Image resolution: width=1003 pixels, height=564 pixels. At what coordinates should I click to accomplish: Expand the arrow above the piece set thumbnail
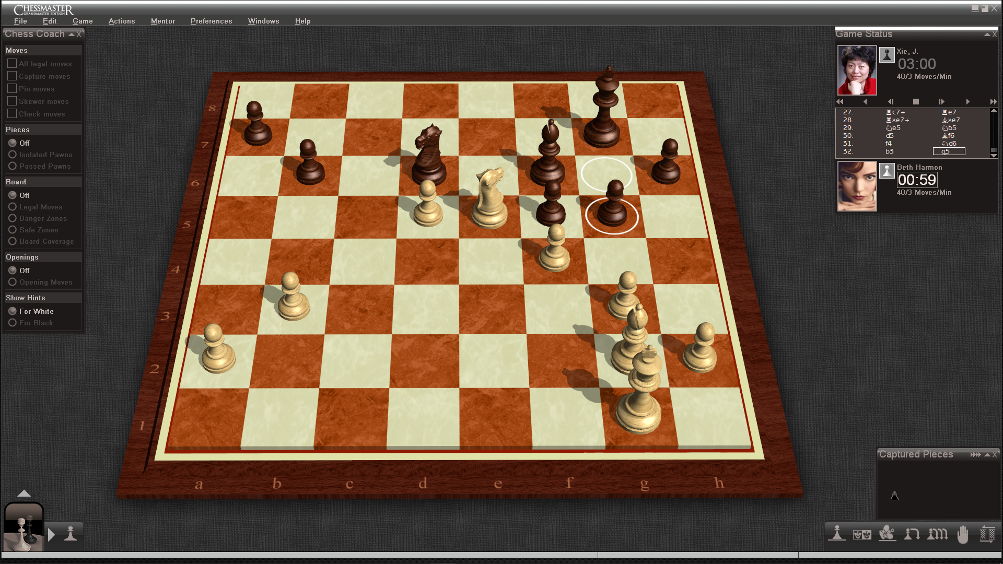[x=24, y=494]
